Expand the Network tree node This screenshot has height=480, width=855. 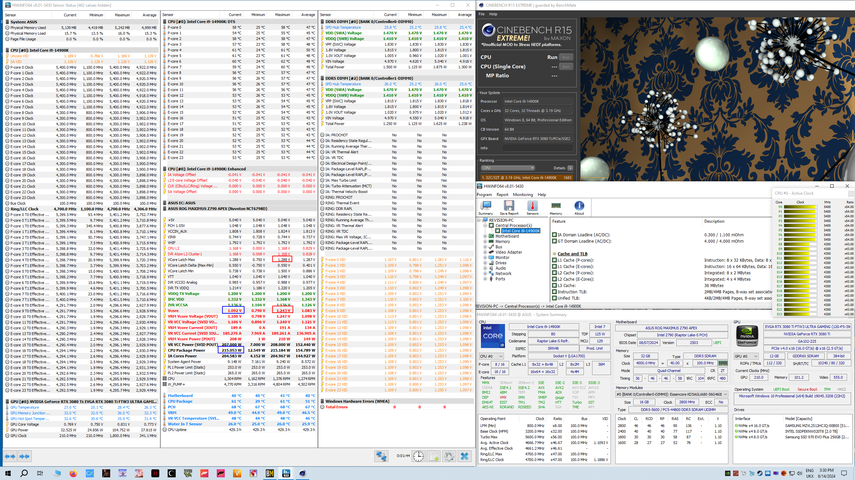click(x=485, y=274)
